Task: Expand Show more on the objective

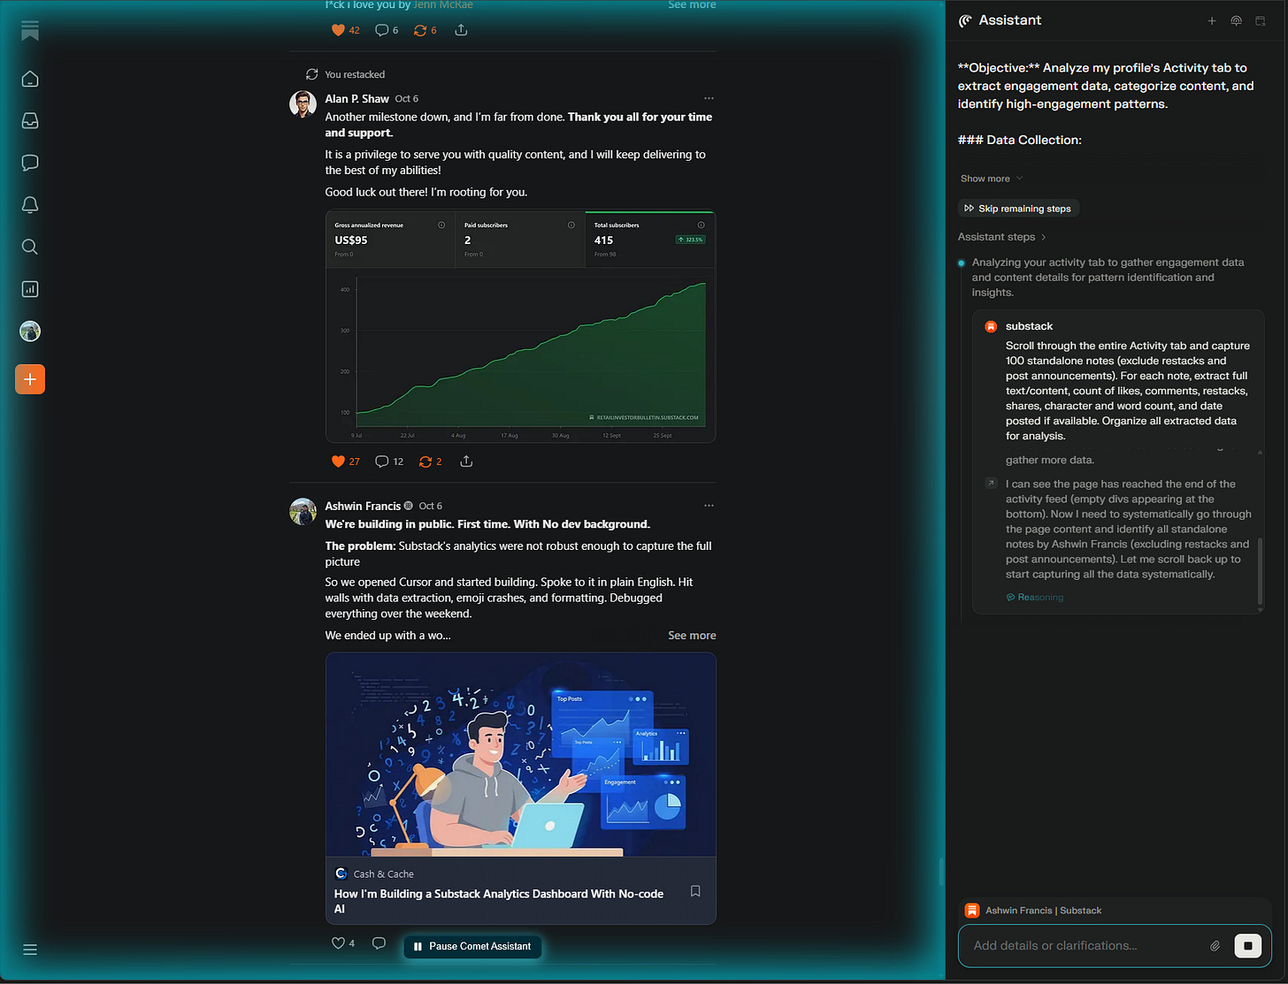Action: tap(992, 179)
